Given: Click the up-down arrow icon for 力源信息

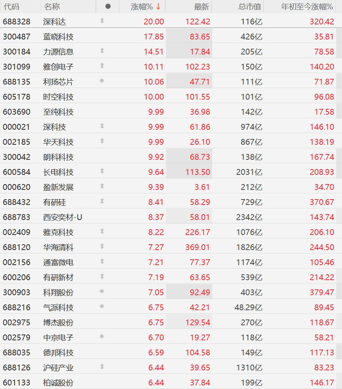Looking at the screenshot, I should tap(102, 50).
